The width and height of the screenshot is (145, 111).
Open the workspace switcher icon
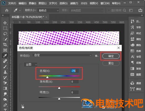click(x=131, y=10)
